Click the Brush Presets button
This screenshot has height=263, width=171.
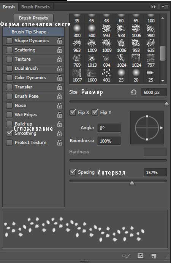(x=33, y=18)
